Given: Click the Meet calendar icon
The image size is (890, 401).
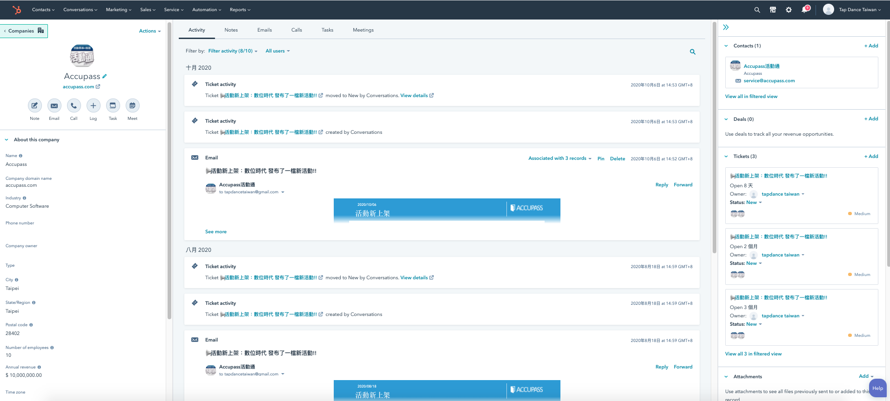Looking at the screenshot, I should click(x=132, y=105).
